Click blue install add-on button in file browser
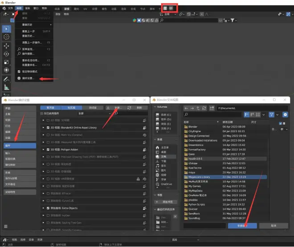The width and height of the screenshot is (294, 247). [x=242, y=226]
